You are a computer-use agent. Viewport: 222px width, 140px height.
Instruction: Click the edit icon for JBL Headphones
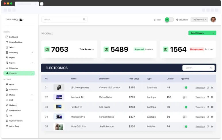point(208,87)
